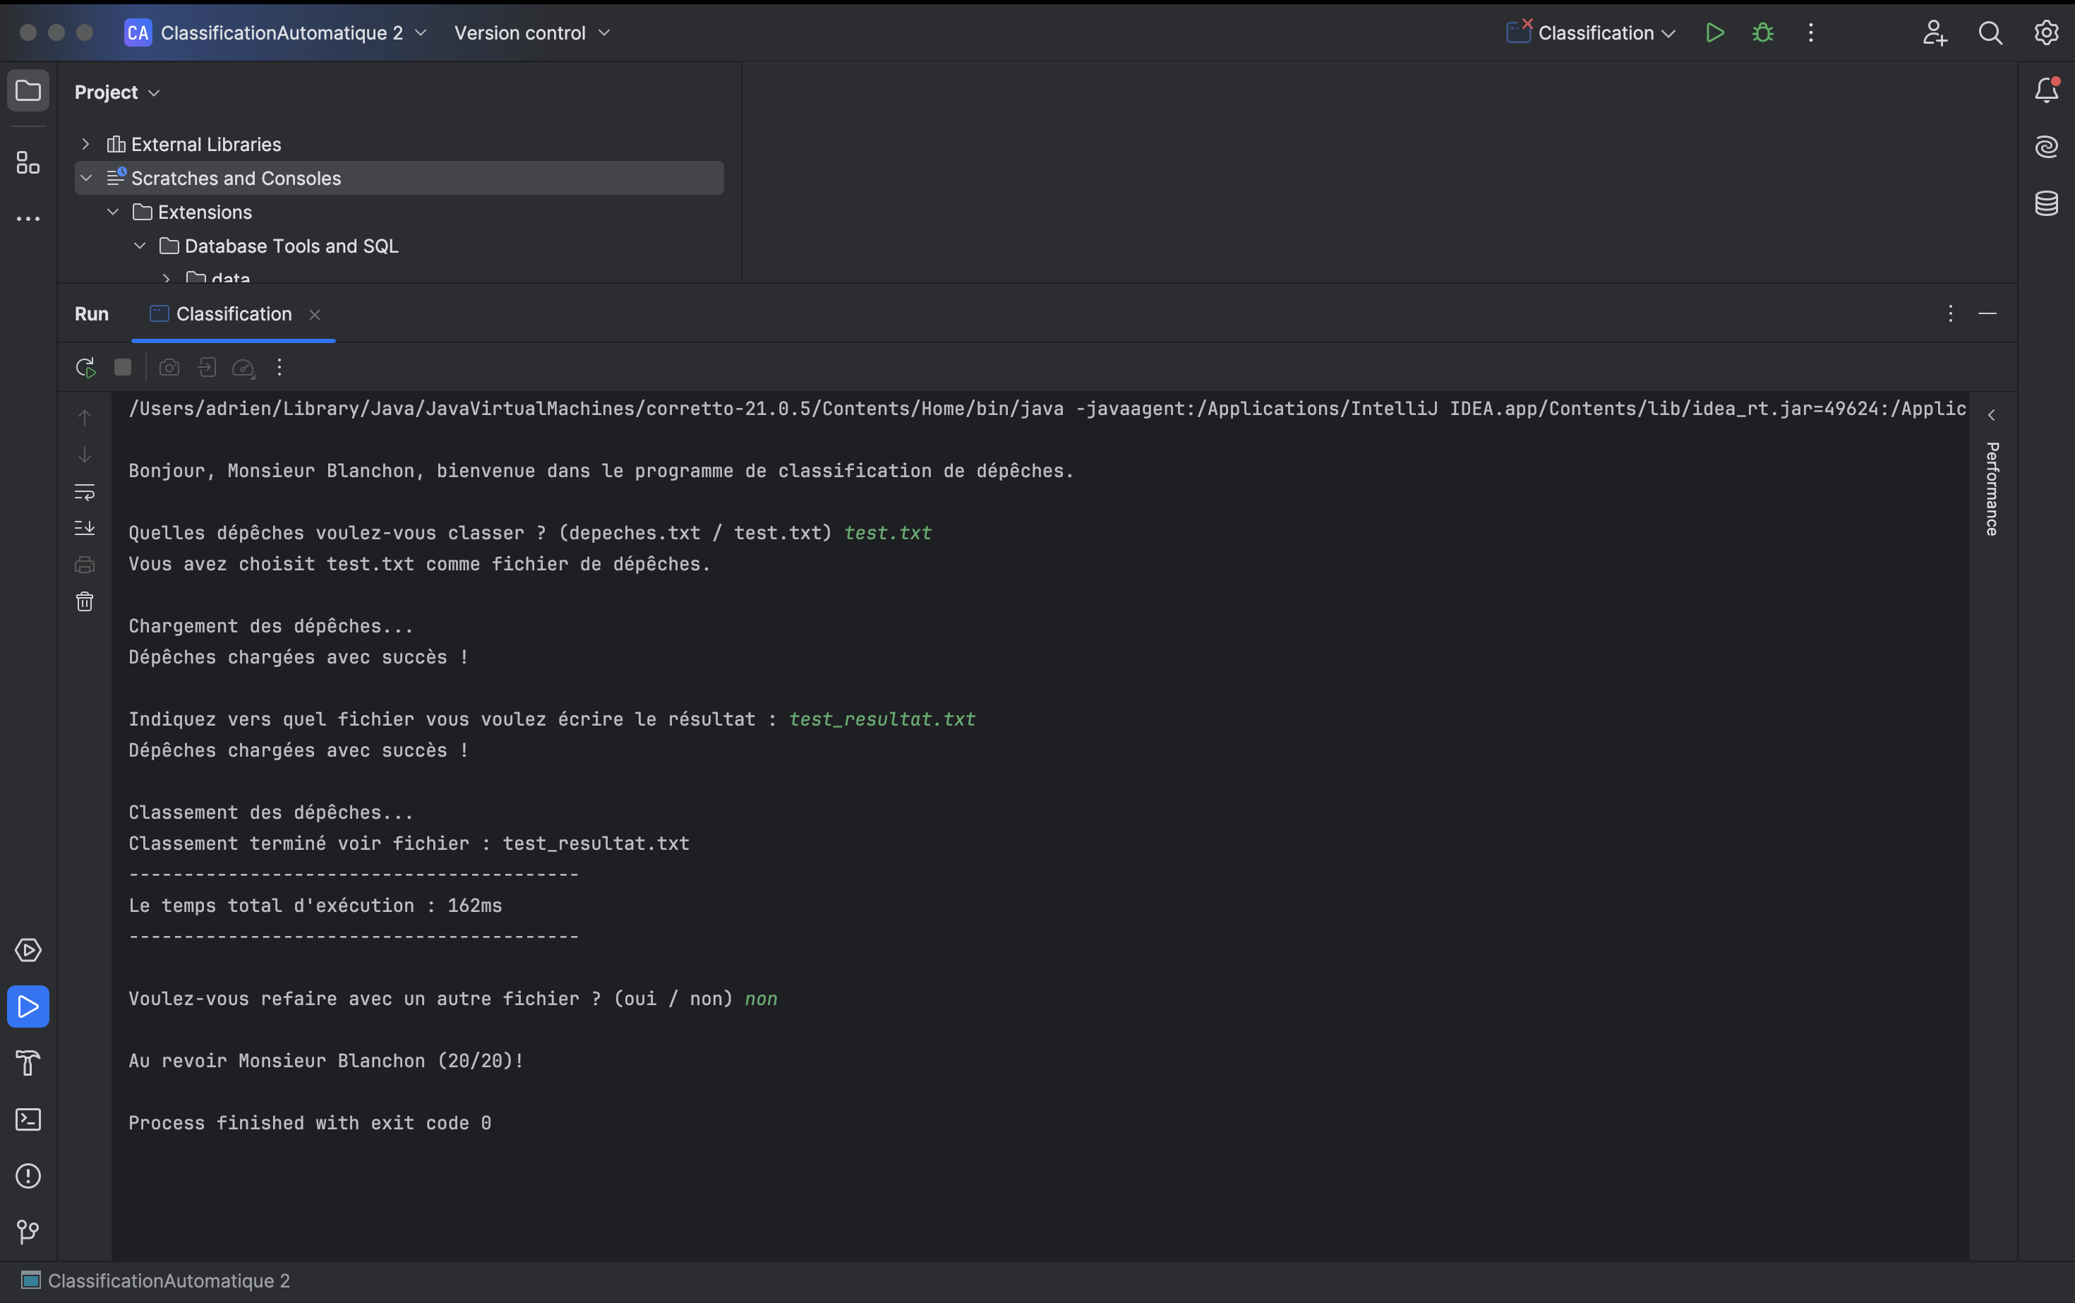Open the Database tool window icon
This screenshot has width=2075, height=1303.
[x=2047, y=203]
